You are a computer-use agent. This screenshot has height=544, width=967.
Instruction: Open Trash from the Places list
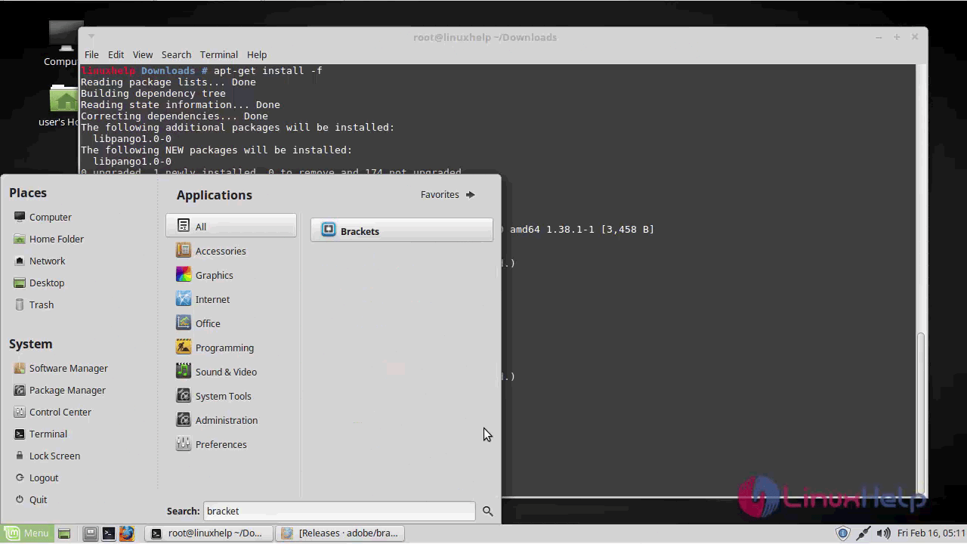coord(41,304)
